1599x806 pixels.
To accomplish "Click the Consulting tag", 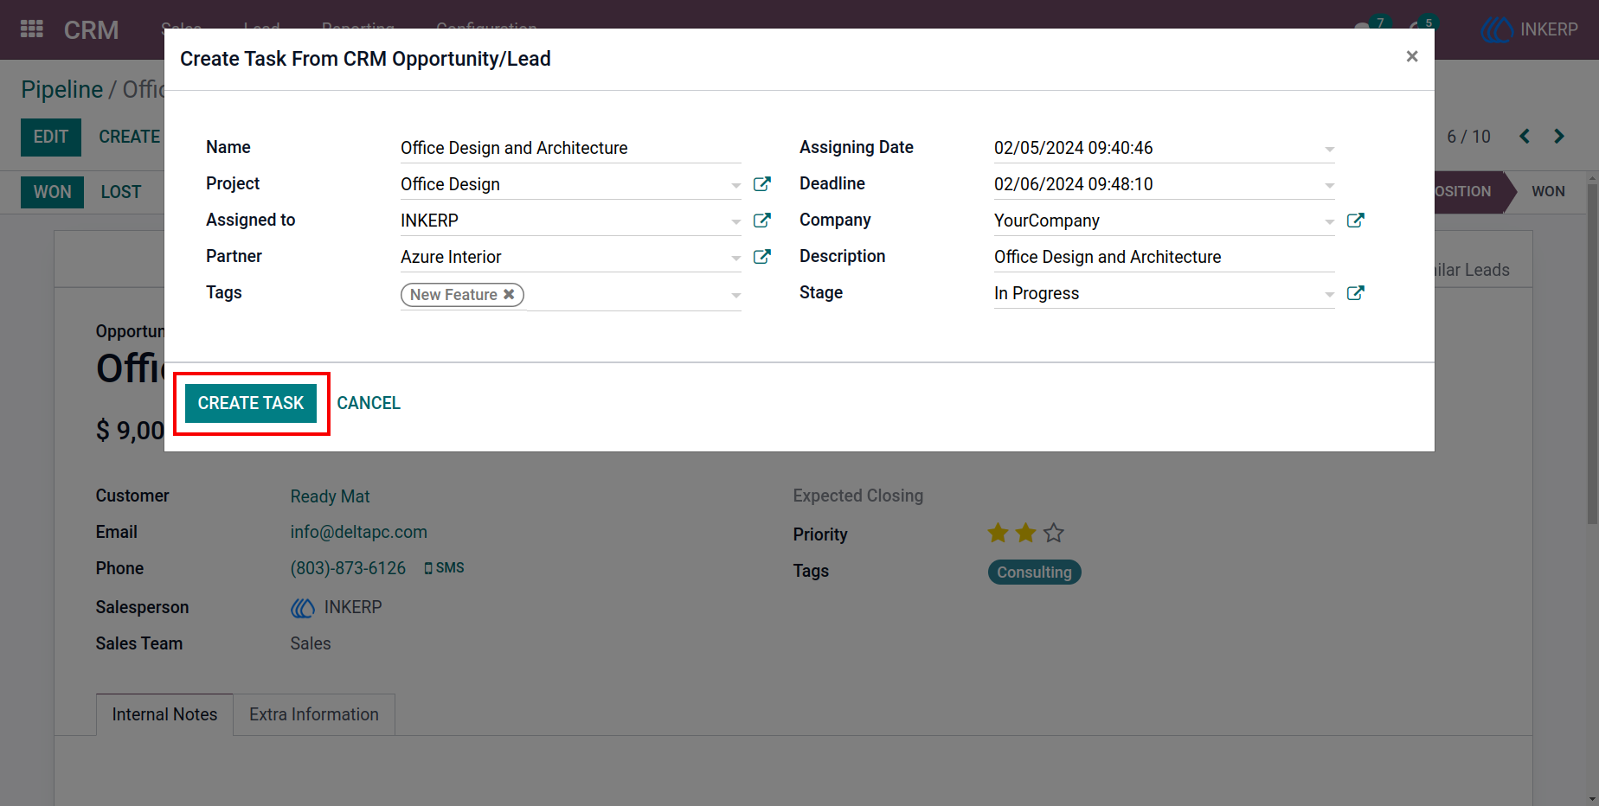I will point(1034,572).
